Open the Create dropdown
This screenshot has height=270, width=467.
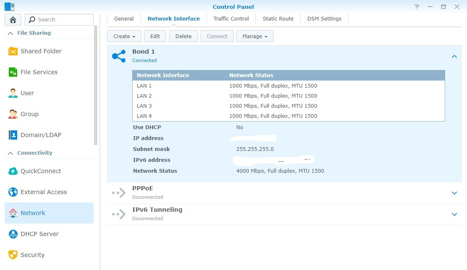(124, 36)
